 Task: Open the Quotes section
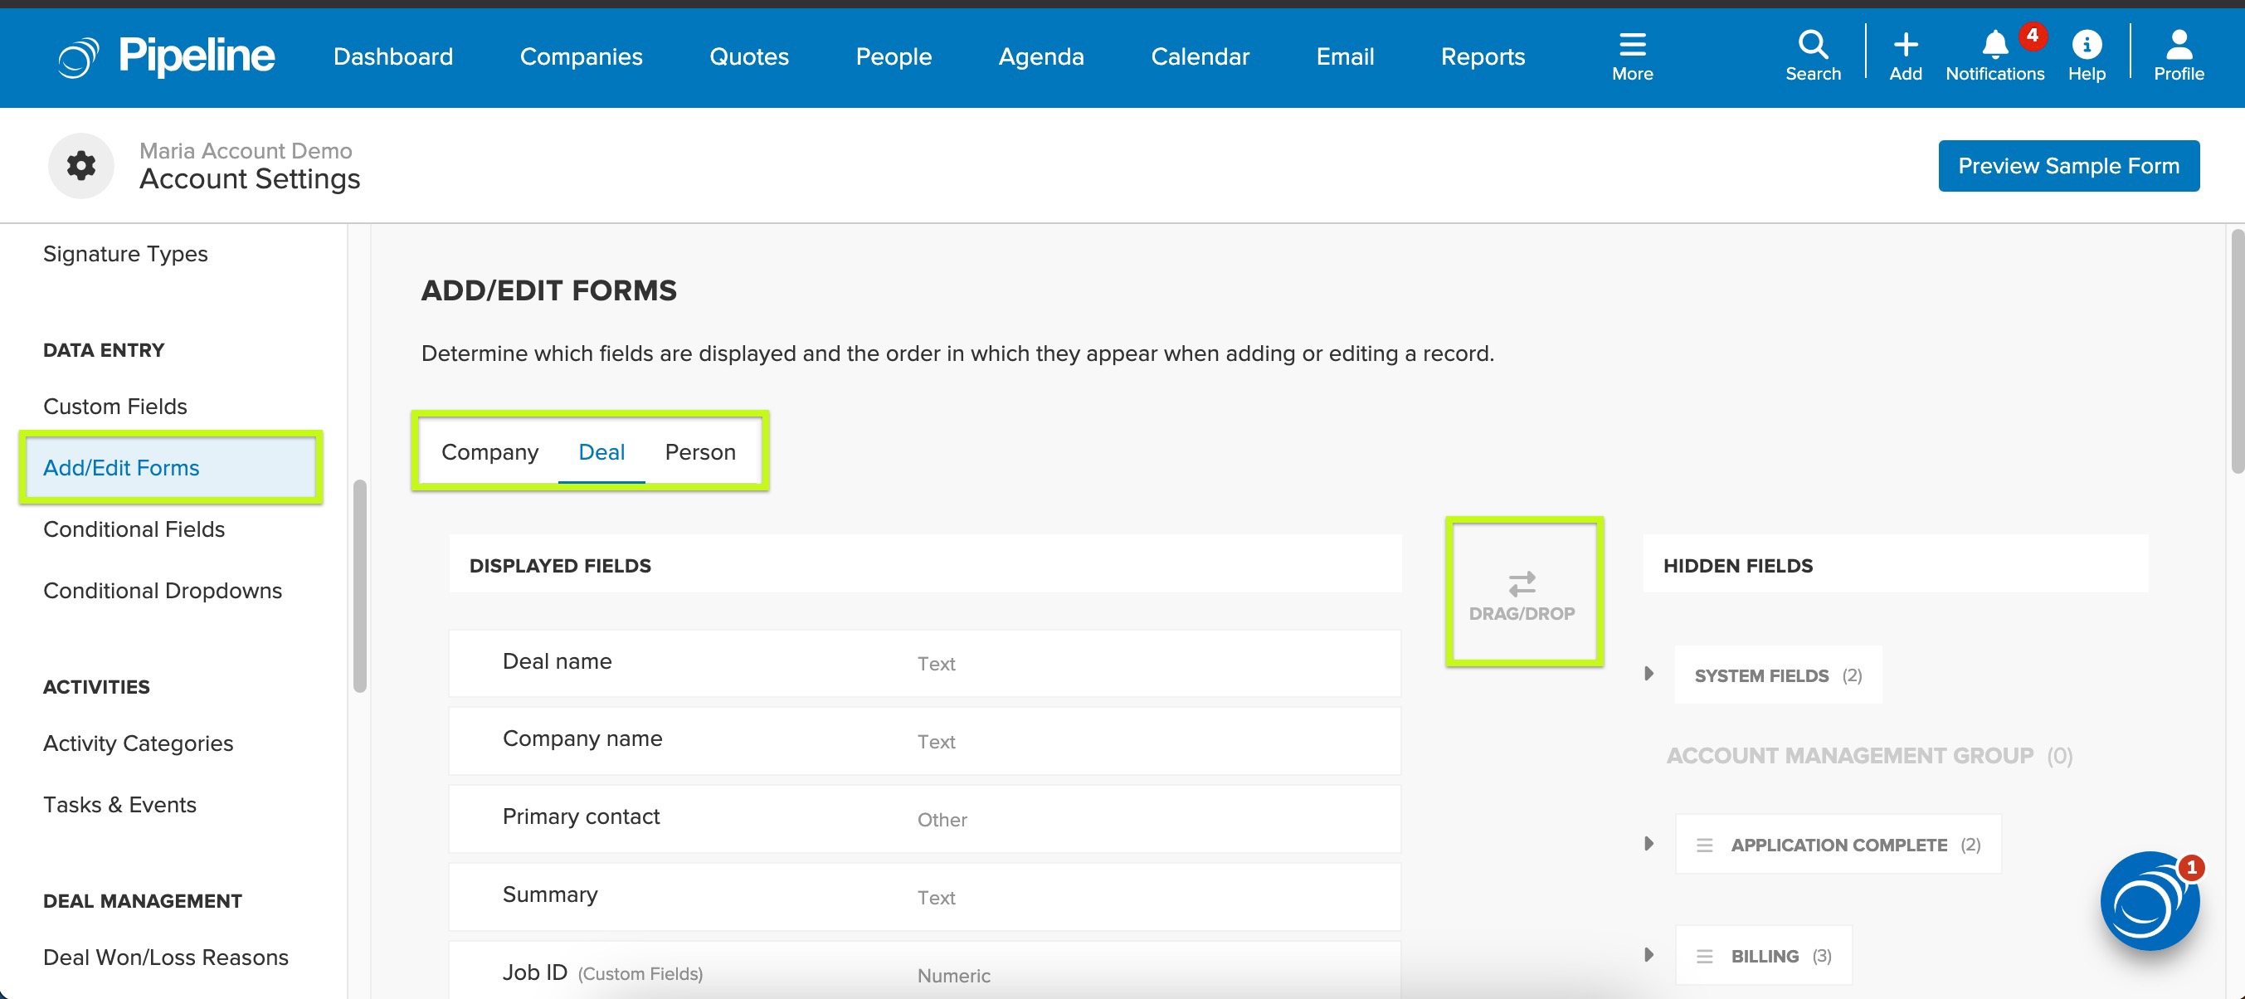[748, 56]
